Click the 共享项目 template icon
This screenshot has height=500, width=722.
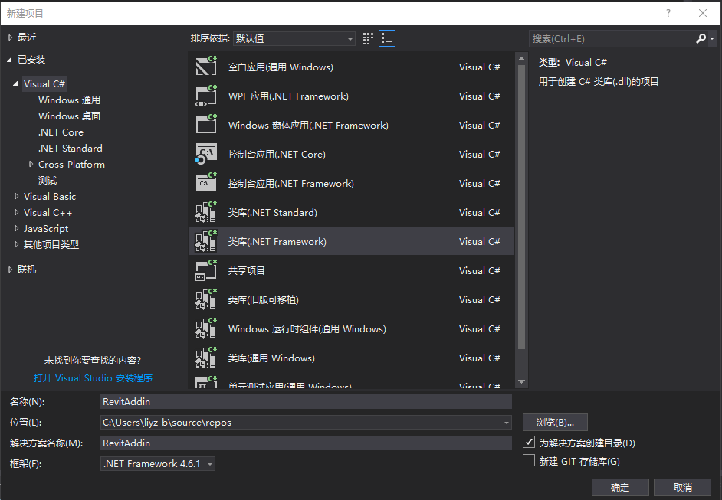206,270
